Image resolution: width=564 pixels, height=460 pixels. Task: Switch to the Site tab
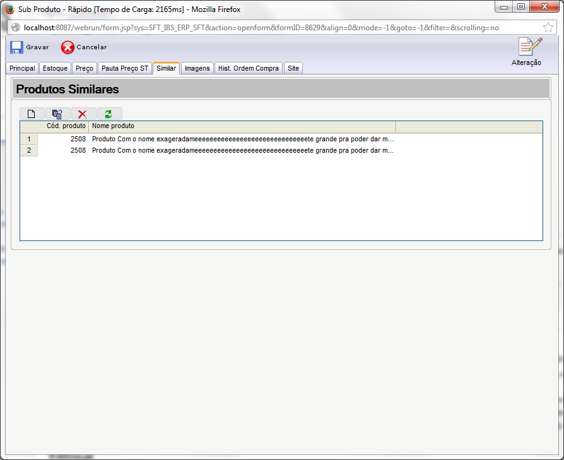pyautogui.click(x=293, y=68)
